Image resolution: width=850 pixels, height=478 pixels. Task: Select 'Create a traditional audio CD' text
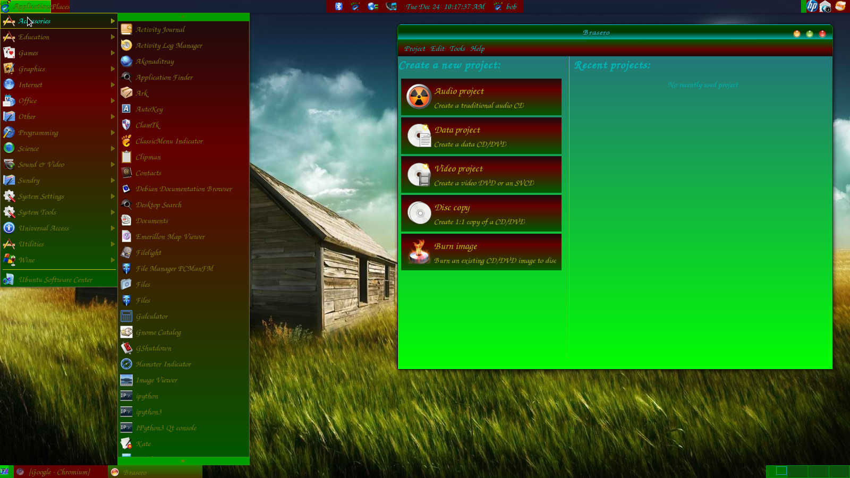479,105
